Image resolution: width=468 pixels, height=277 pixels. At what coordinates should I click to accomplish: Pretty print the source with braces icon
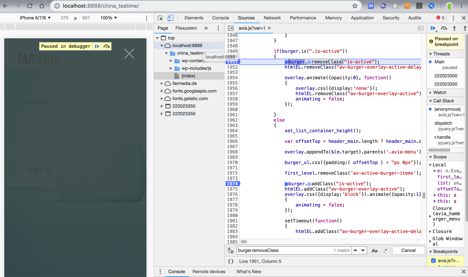231,261
